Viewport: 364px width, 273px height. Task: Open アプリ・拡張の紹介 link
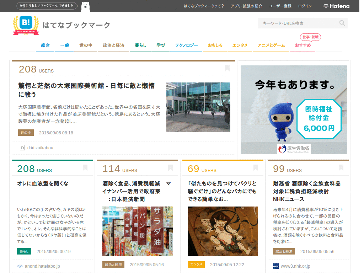246,6
